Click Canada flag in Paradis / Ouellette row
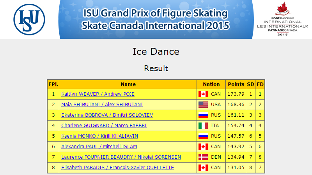312x175 pixels. 203,168
